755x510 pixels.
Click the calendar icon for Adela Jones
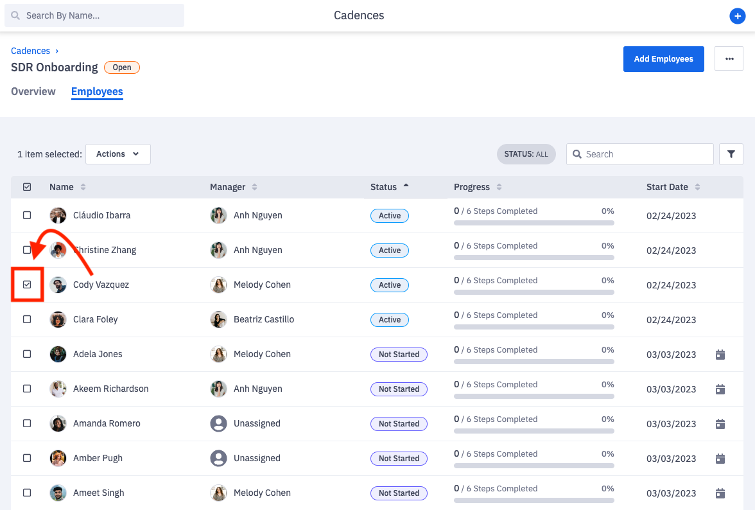click(720, 355)
